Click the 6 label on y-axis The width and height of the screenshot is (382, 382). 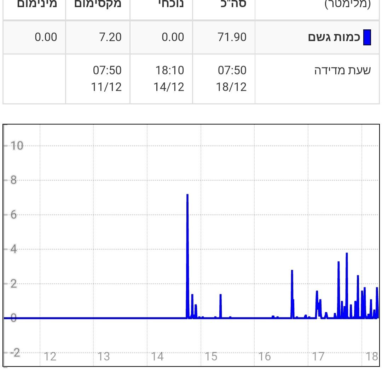[x=13, y=215]
